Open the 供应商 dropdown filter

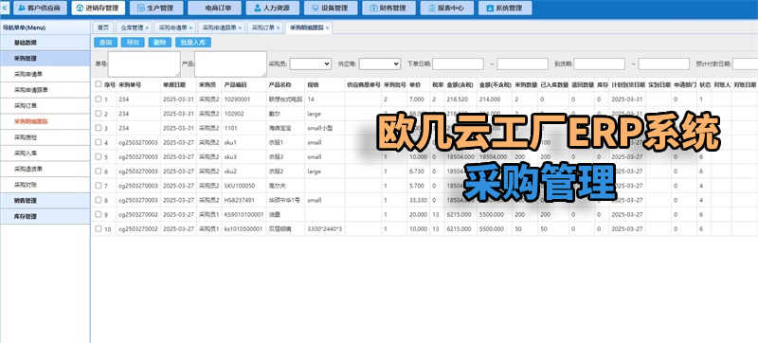coord(380,63)
